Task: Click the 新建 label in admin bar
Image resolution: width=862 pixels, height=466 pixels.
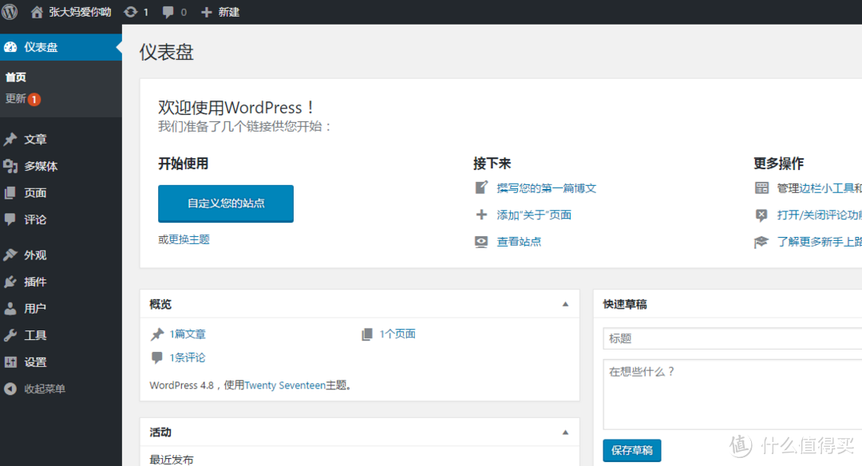Action: coord(229,12)
